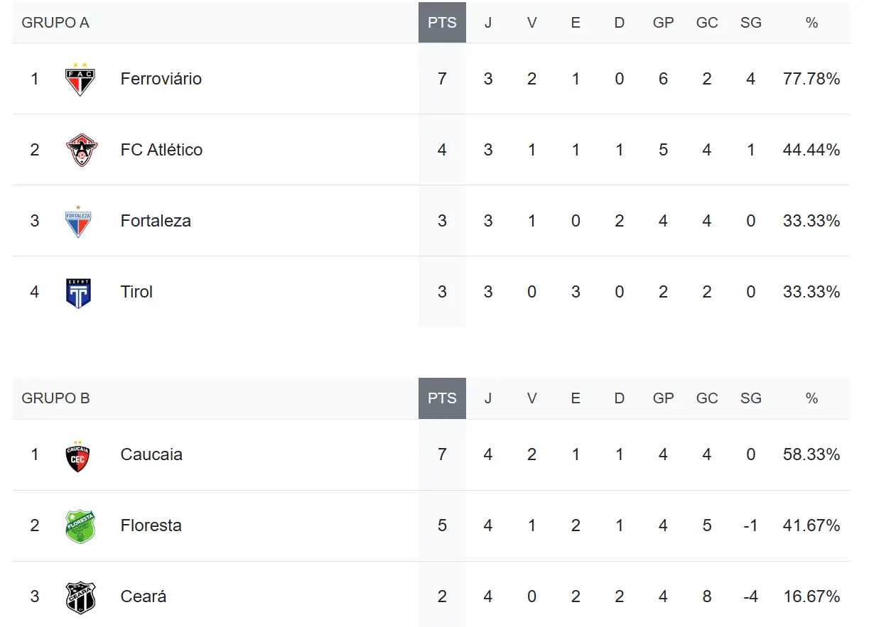Click the Ceará team name

point(144,596)
